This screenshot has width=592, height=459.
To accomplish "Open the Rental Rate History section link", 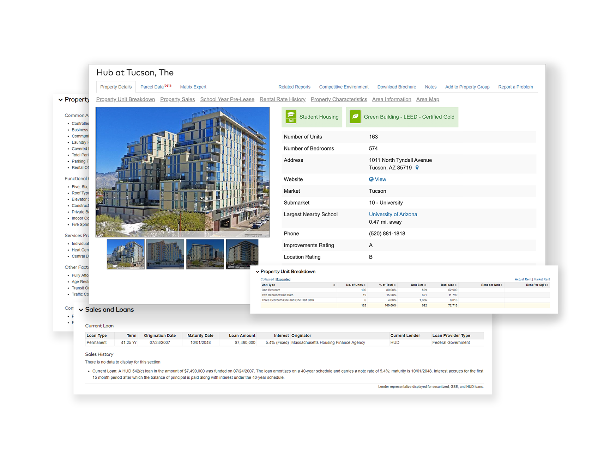I will click(x=282, y=99).
